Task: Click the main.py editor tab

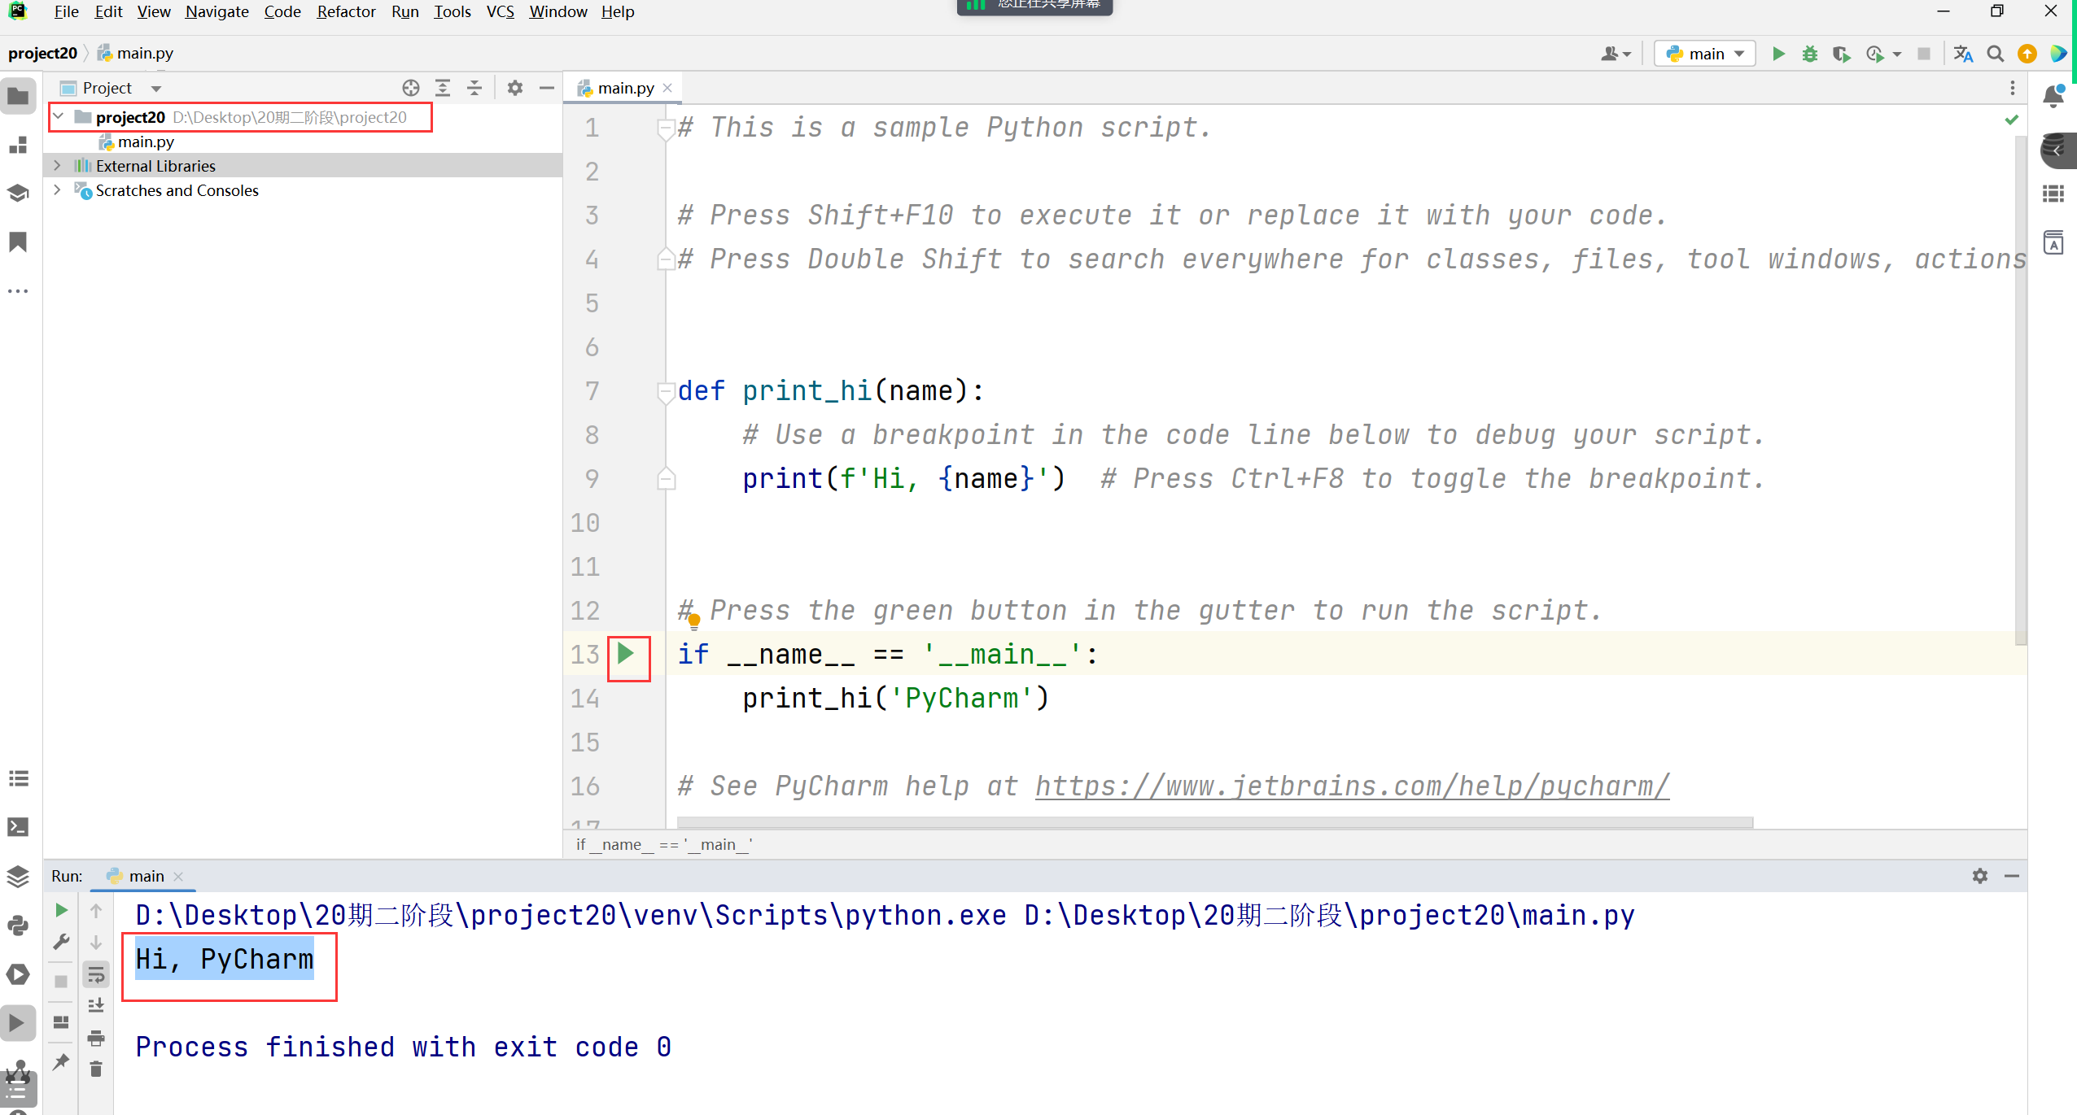Action: pyautogui.click(x=623, y=86)
